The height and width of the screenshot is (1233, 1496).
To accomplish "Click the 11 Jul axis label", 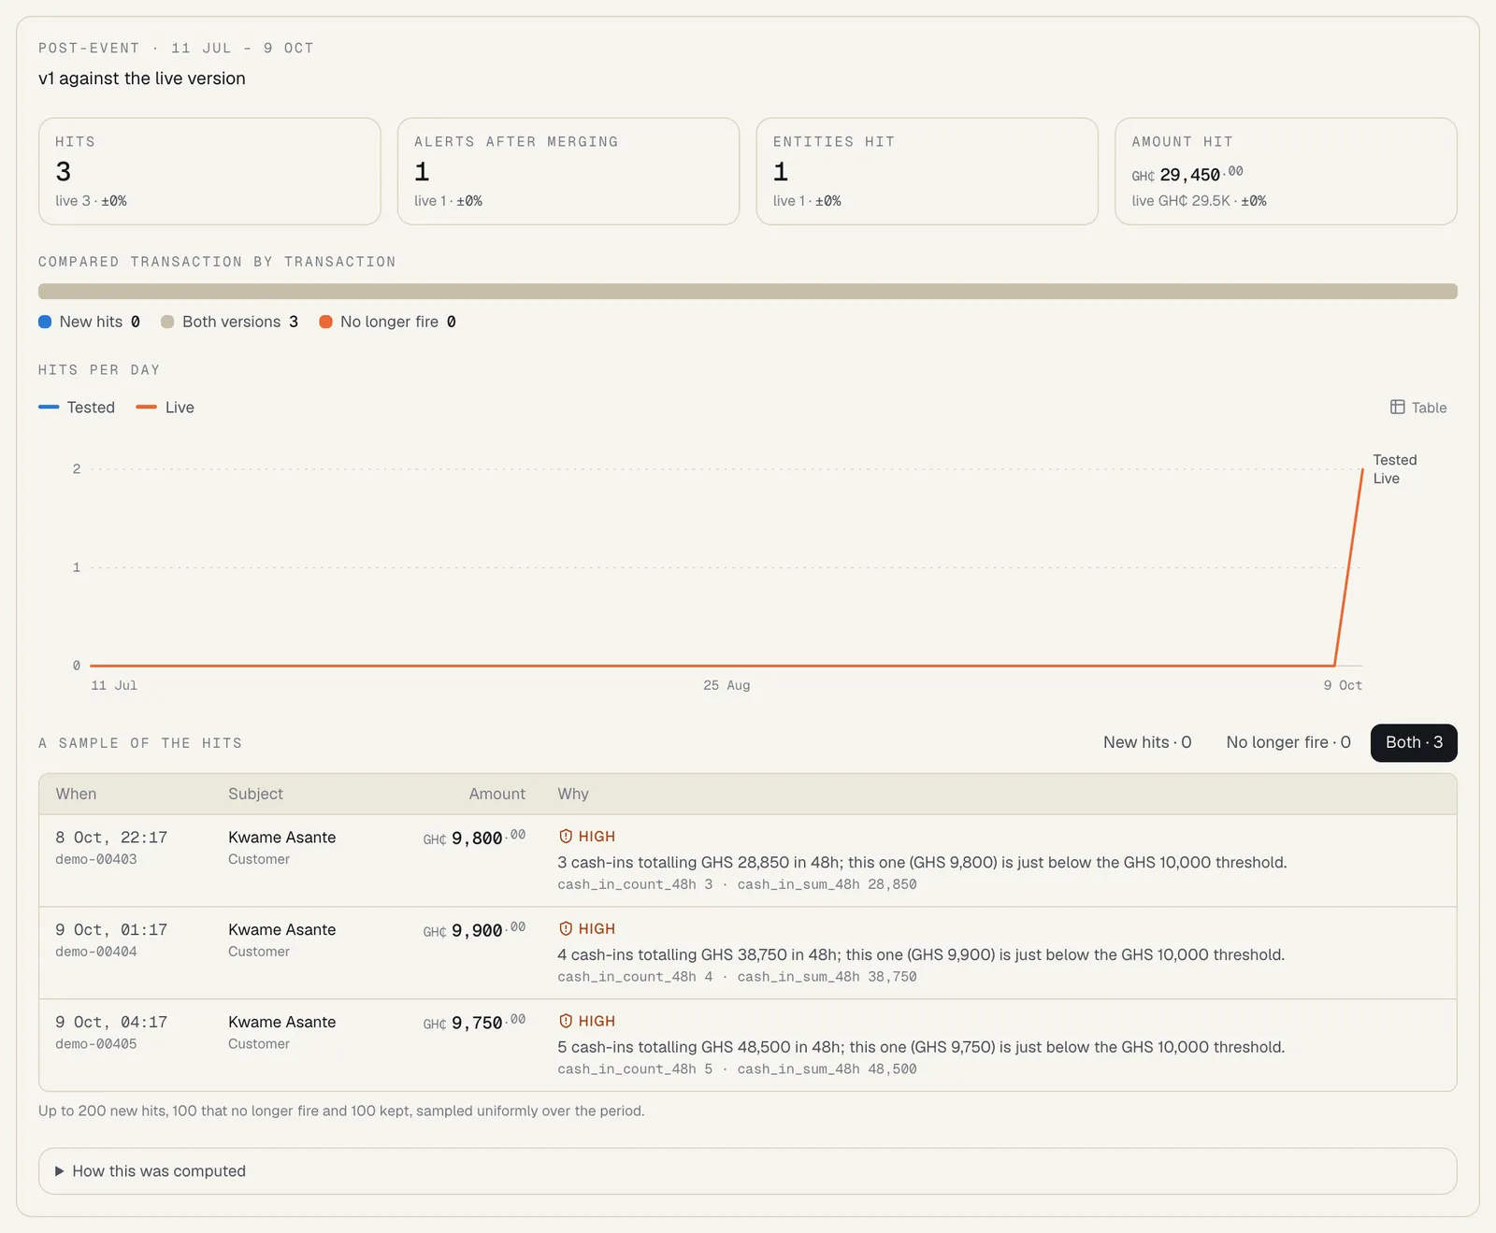I will (114, 685).
